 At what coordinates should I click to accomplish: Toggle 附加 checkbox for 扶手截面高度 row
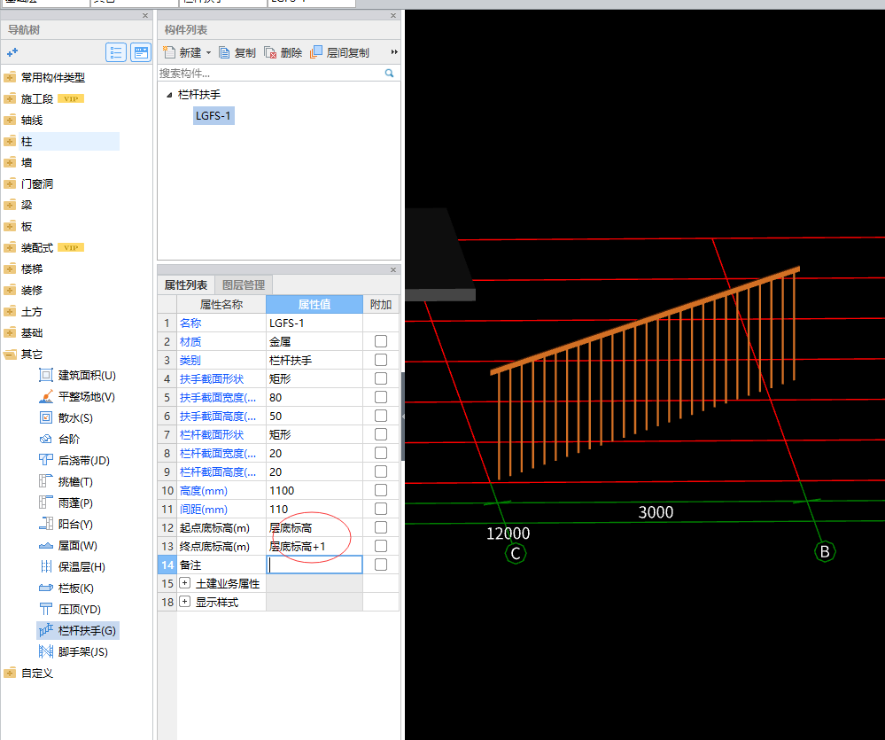381,416
